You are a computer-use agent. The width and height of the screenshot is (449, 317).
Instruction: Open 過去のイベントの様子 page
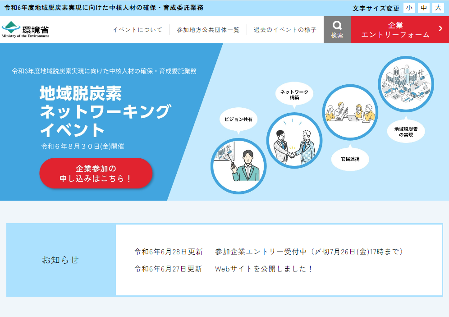[x=285, y=29]
